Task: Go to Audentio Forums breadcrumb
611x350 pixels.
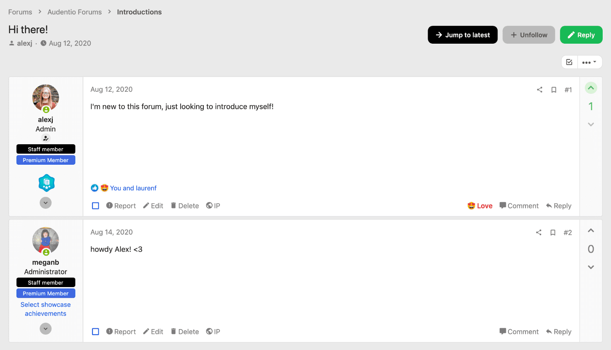Action: pos(75,12)
